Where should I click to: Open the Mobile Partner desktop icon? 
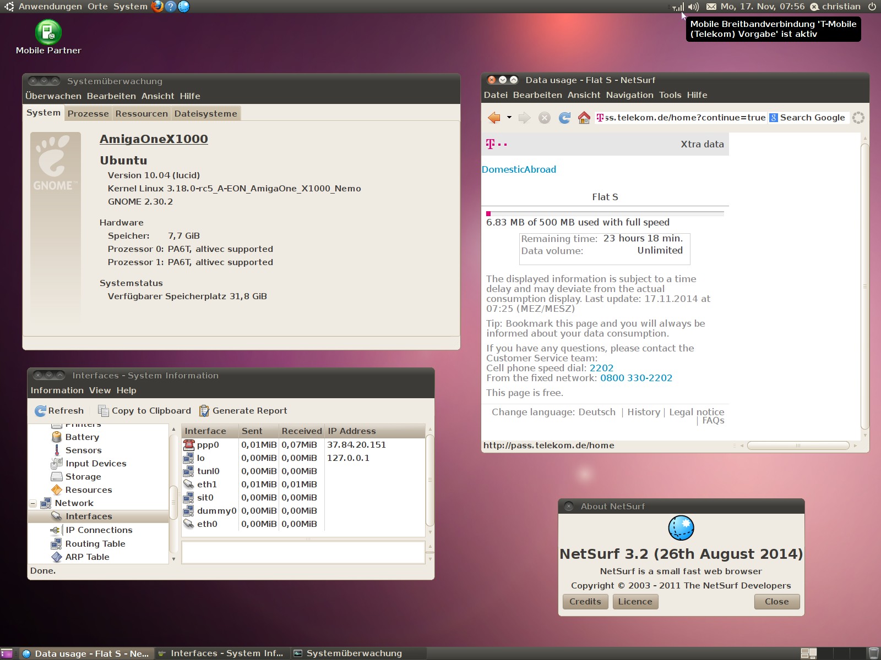[x=48, y=33]
